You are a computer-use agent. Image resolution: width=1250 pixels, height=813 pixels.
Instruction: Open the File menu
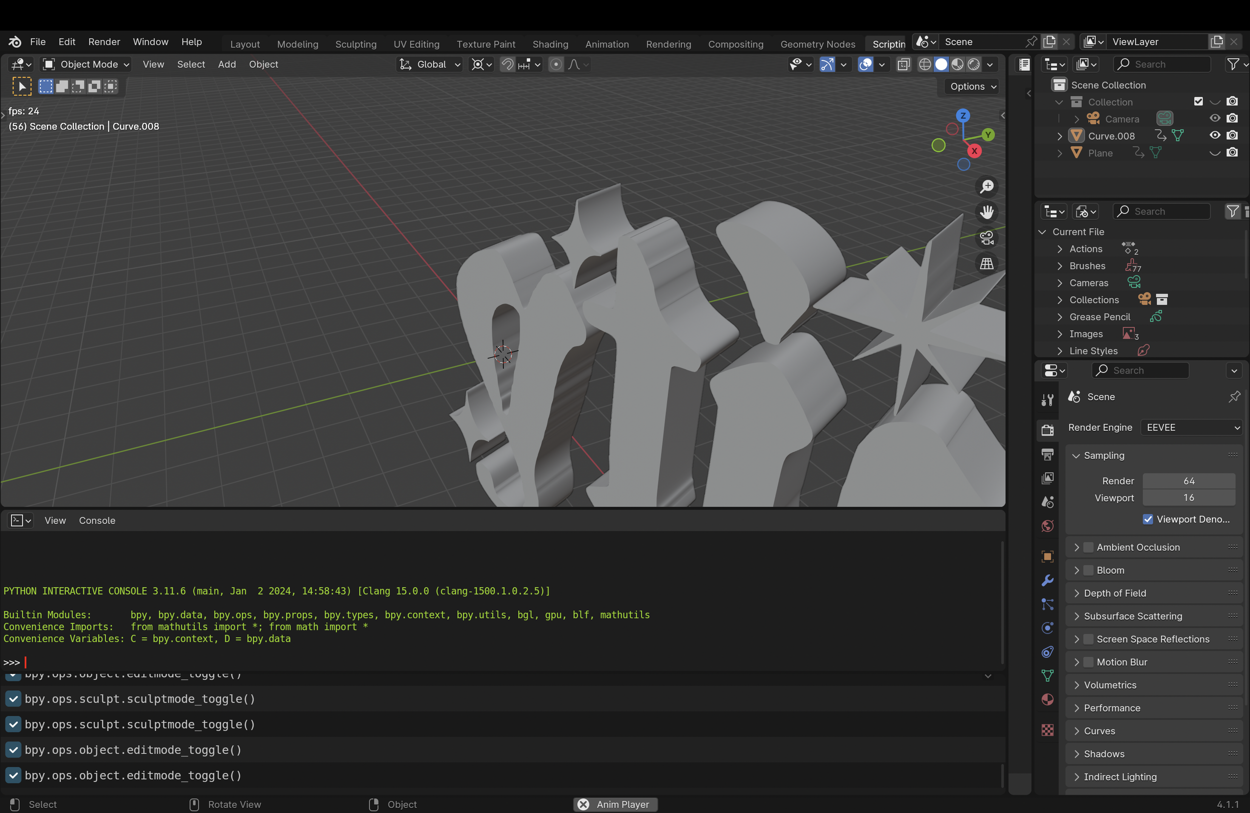click(38, 41)
